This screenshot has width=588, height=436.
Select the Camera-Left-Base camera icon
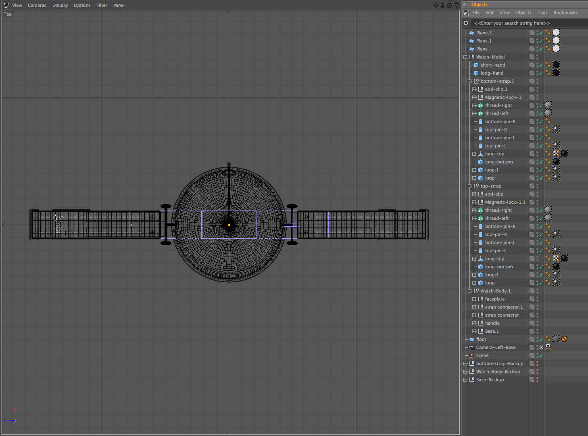(x=472, y=347)
